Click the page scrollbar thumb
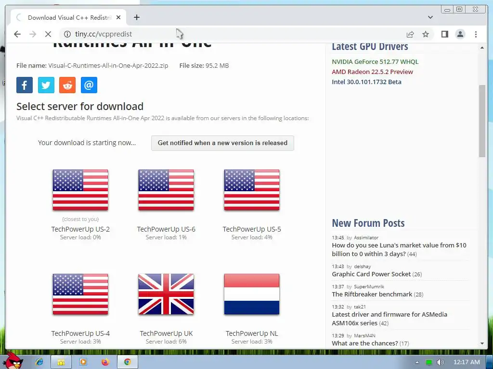The height and width of the screenshot is (369, 493). 482,121
